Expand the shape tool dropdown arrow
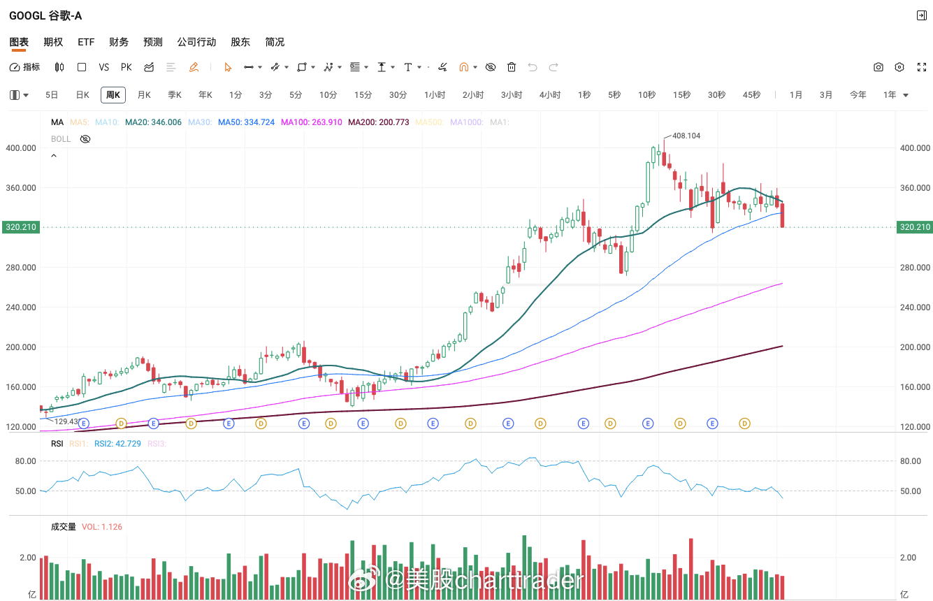The width and height of the screenshot is (933, 601). tap(314, 67)
